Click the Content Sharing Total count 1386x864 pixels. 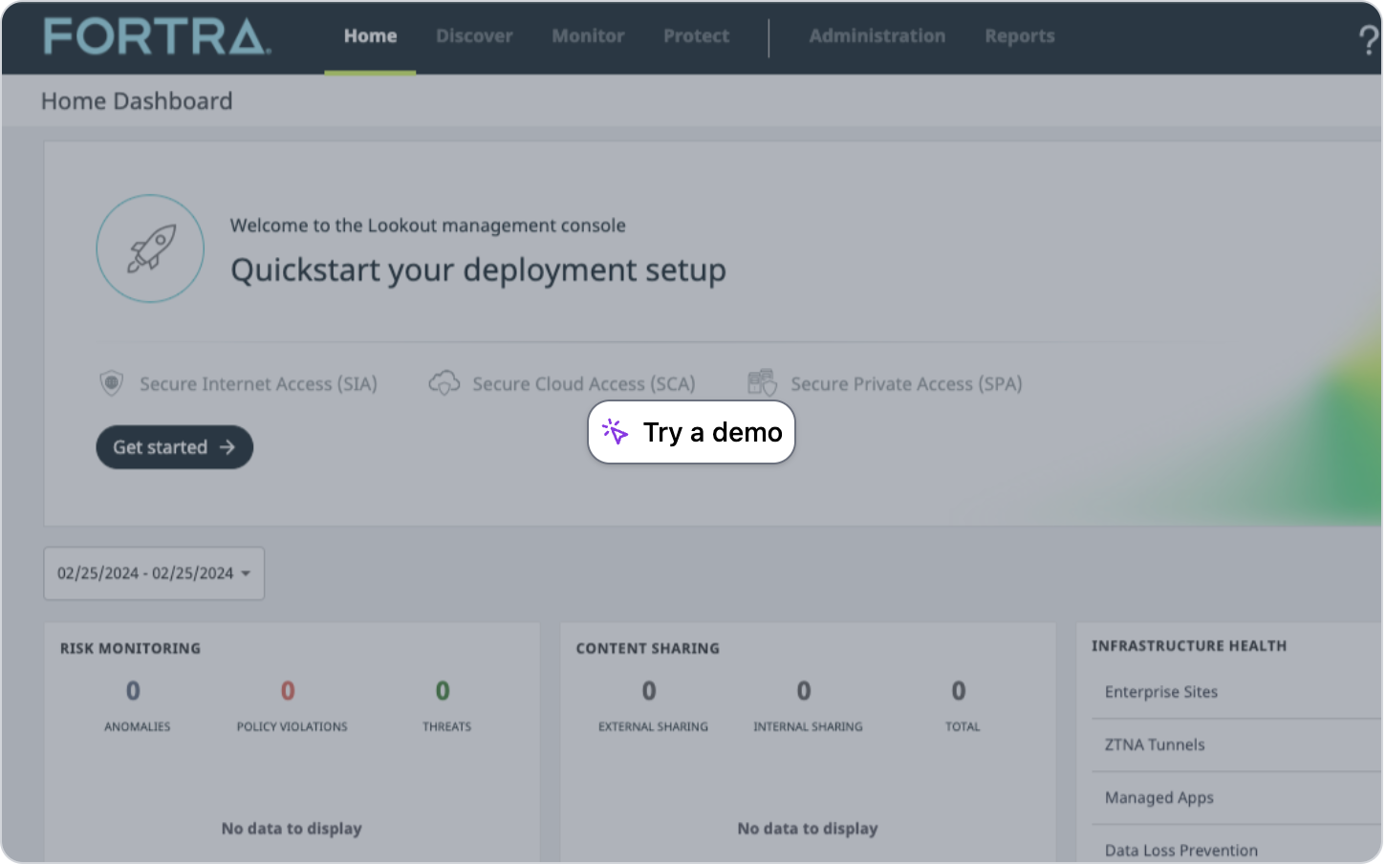pyautogui.click(x=959, y=691)
